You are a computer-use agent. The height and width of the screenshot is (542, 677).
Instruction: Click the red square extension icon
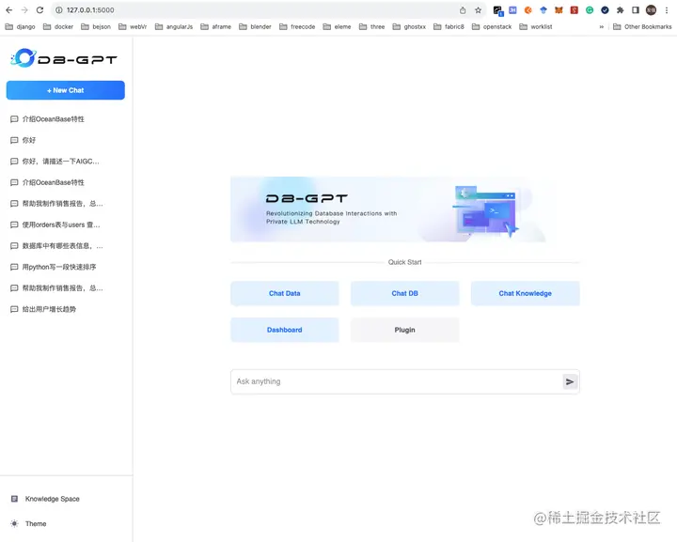pos(574,10)
